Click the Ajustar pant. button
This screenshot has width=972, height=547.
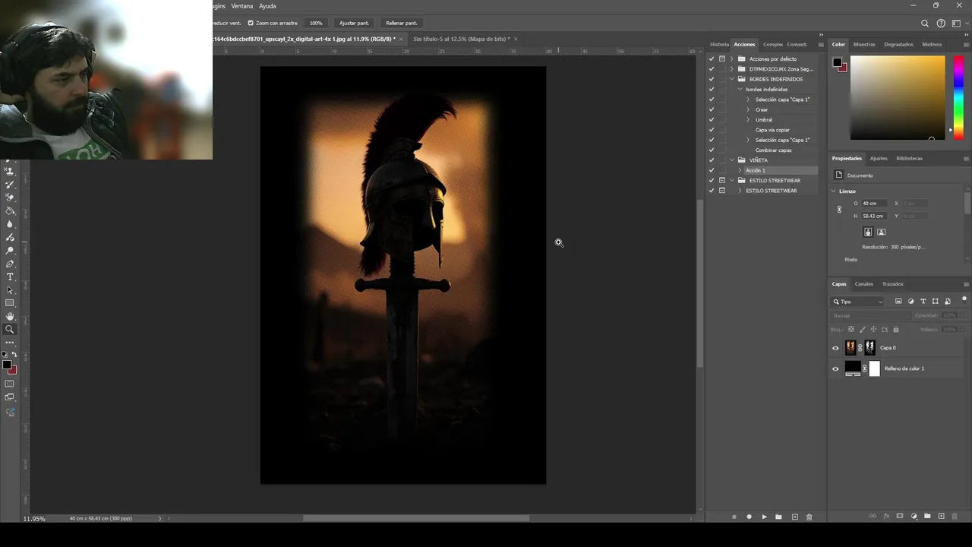(x=354, y=23)
